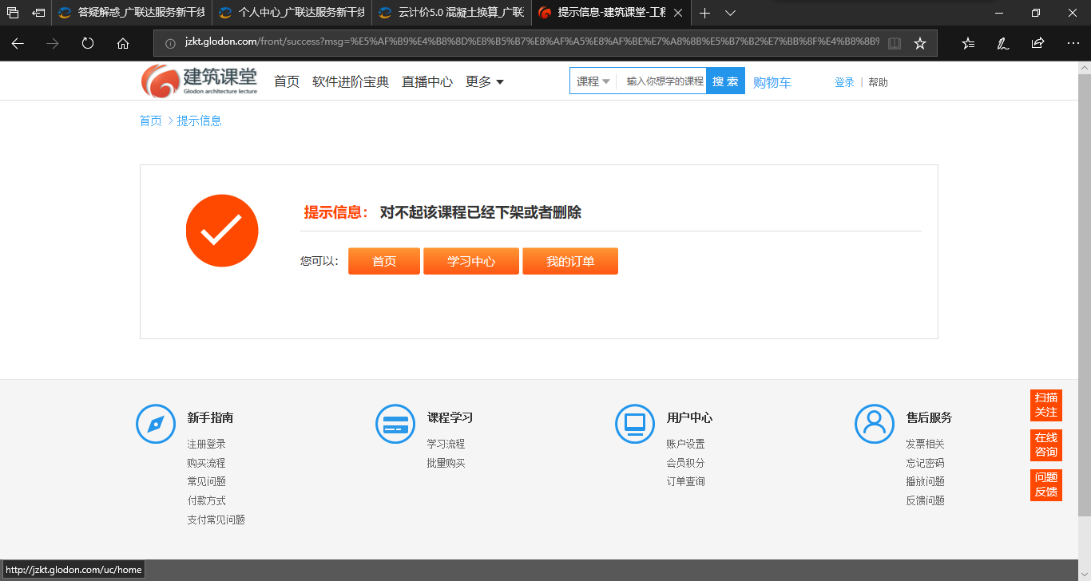This screenshot has height=581, width=1091.
Task: Click 首页 in the breadcrumb
Action: click(x=151, y=121)
